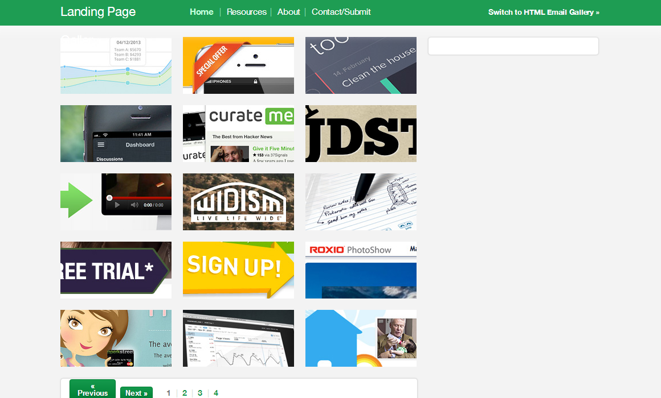Open the Contact/Submit menu item
Image resolution: width=661 pixels, height=398 pixels.
tap(341, 12)
